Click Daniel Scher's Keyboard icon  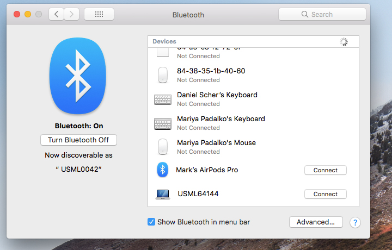point(163,99)
